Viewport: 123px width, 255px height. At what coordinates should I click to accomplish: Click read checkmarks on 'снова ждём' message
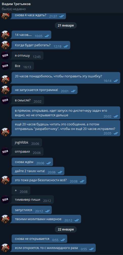pos(49,163)
